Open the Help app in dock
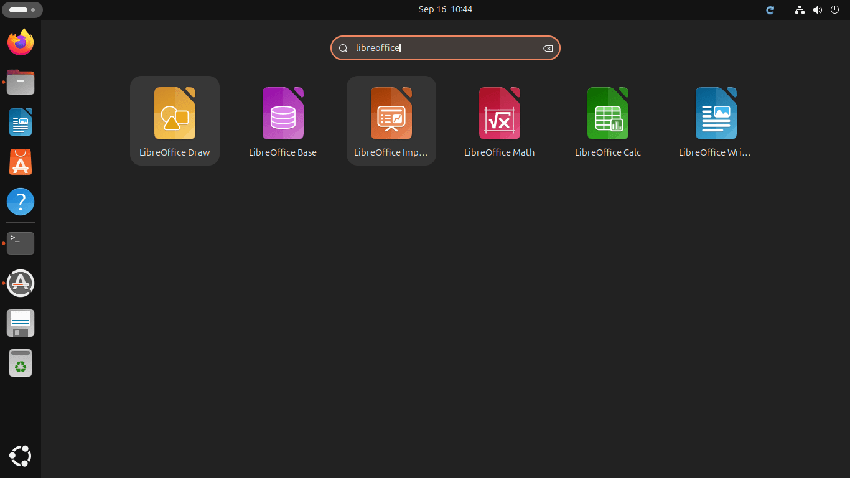850x478 pixels. [21, 202]
